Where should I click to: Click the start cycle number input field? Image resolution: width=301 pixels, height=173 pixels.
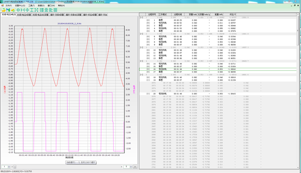coord(4,167)
